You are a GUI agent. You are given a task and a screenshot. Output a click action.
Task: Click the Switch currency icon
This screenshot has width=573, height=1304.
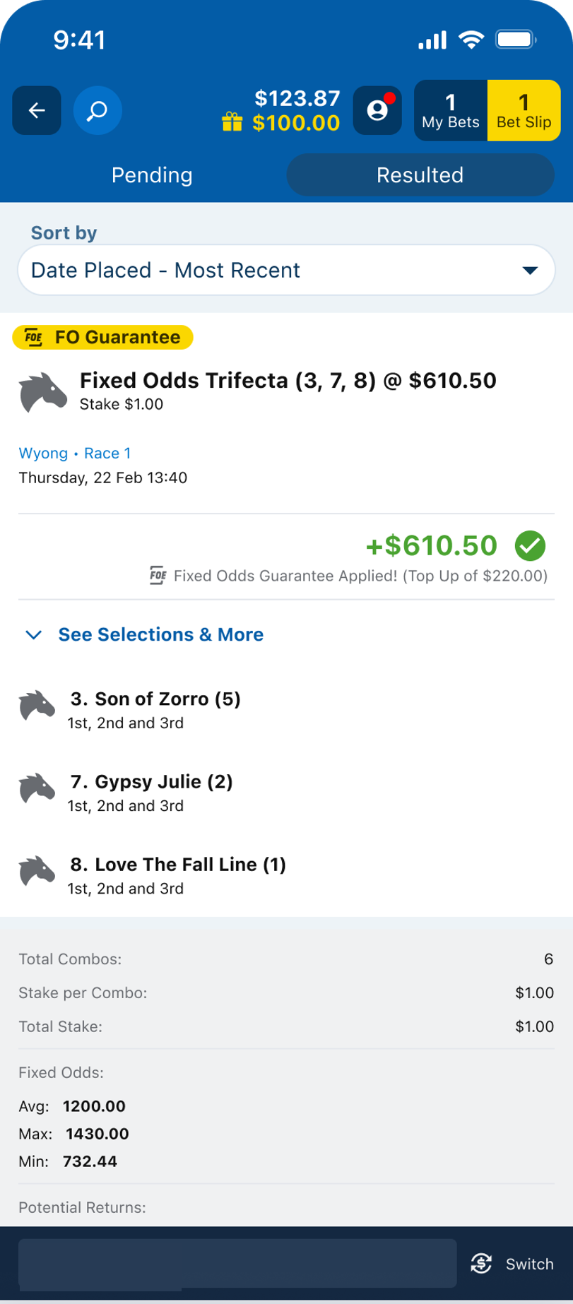click(481, 1264)
